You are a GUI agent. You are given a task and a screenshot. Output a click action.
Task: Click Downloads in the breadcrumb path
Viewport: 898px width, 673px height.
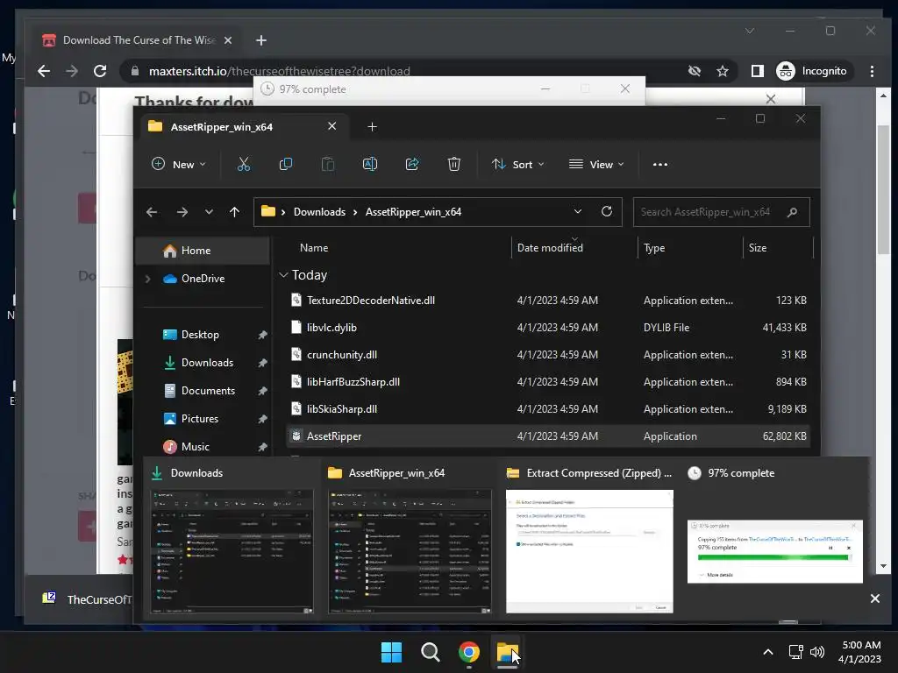point(319,212)
